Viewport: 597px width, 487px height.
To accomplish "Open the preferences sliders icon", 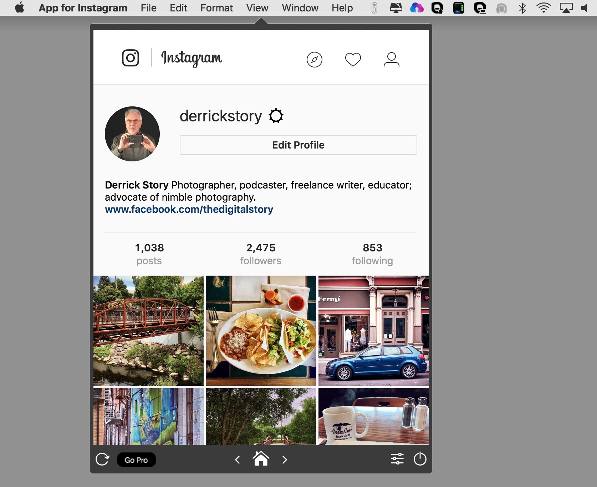I will (397, 459).
